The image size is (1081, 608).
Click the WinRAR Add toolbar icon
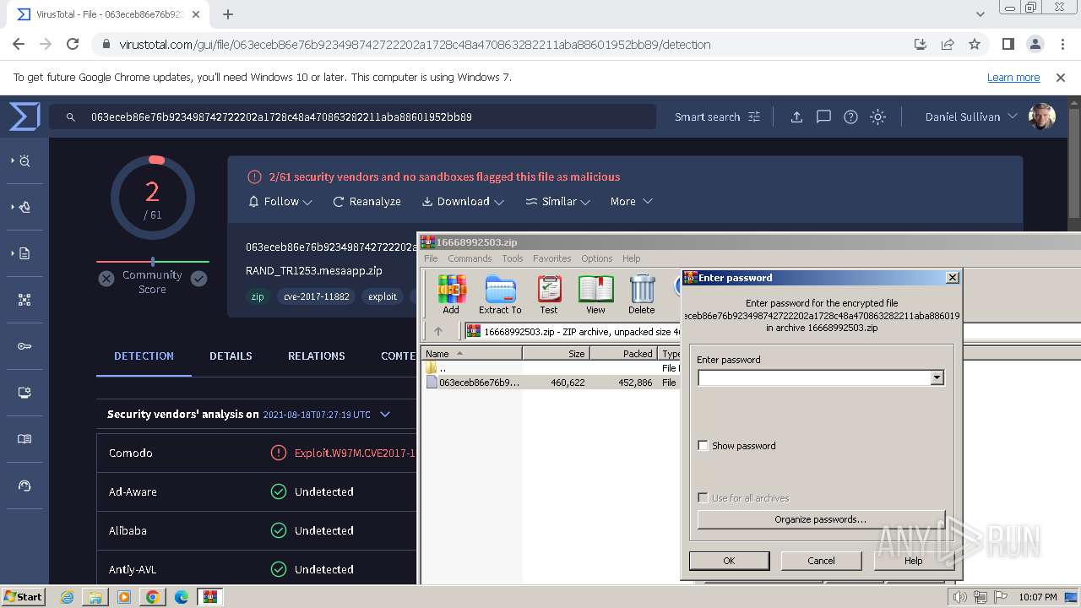pyautogui.click(x=452, y=295)
